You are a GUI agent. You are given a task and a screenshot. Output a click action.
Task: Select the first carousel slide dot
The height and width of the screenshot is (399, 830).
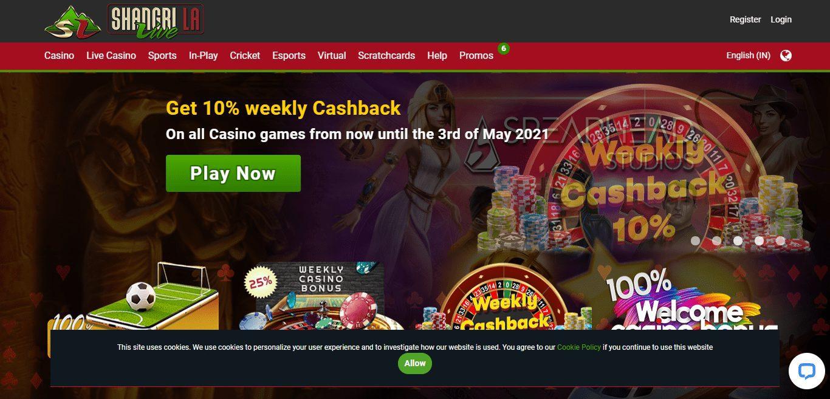point(695,240)
